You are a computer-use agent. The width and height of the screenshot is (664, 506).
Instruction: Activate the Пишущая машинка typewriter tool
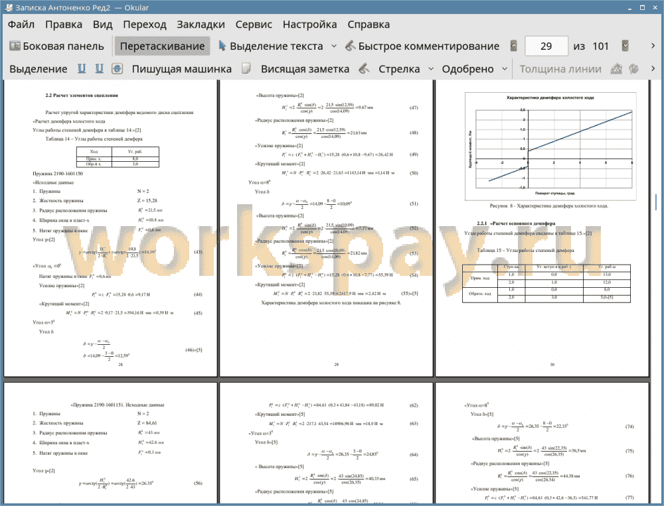pos(182,69)
